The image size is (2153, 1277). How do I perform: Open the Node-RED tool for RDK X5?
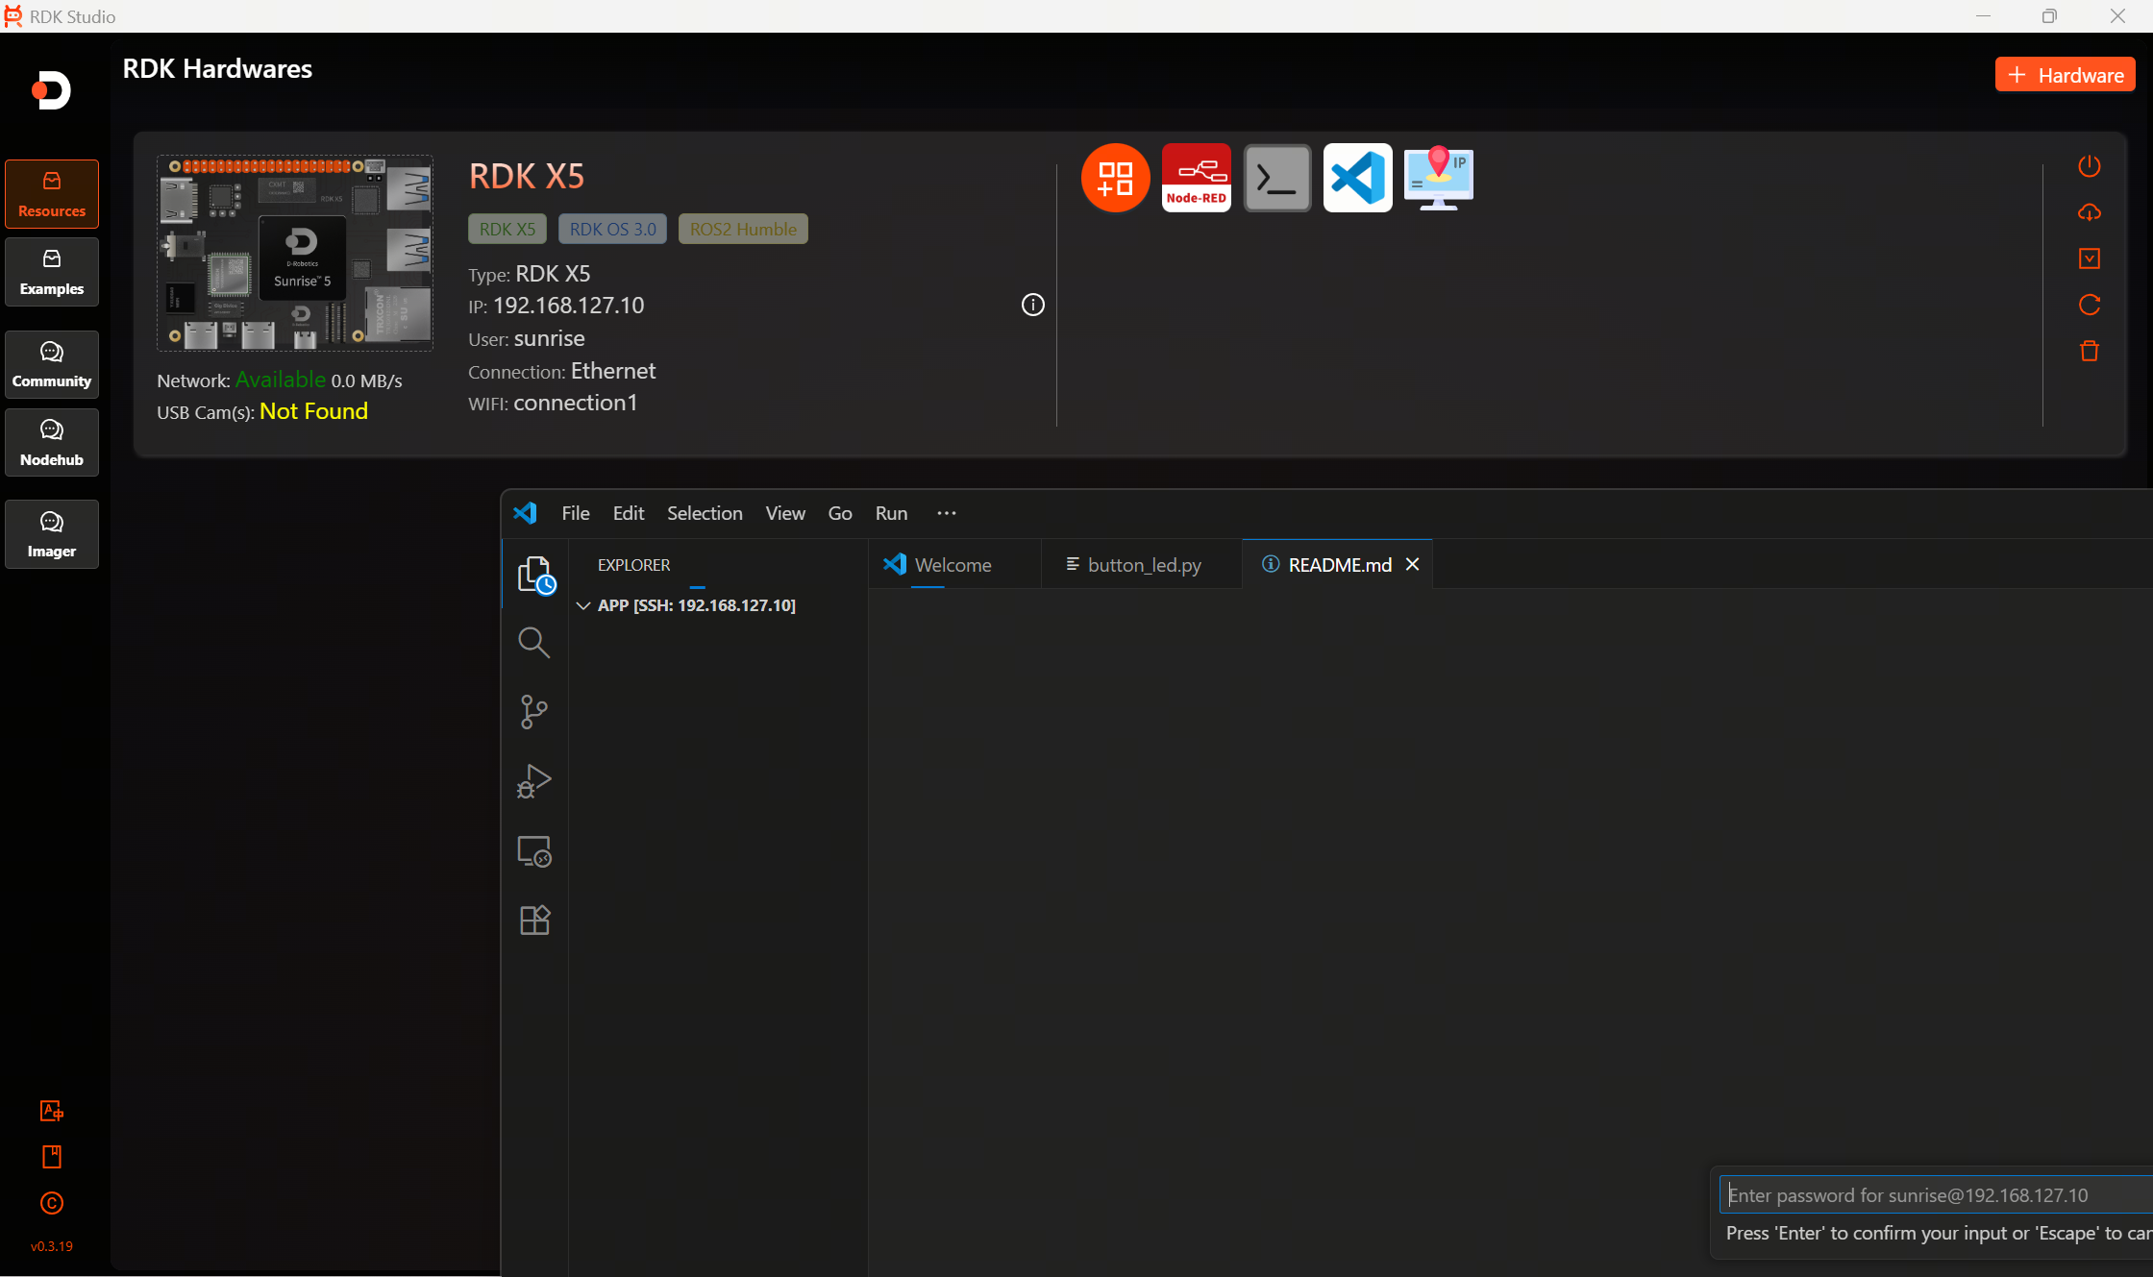pos(1196,178)
